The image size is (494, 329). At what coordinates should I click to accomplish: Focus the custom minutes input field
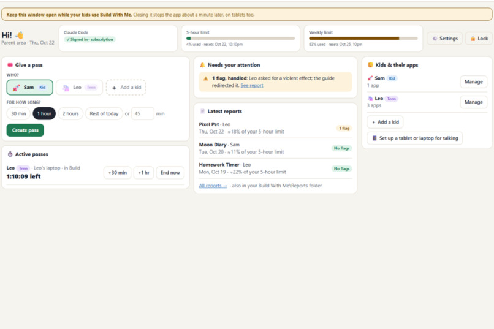tap(143, 113)
